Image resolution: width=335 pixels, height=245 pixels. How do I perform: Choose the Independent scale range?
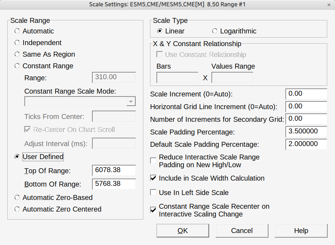pos(17,43)
